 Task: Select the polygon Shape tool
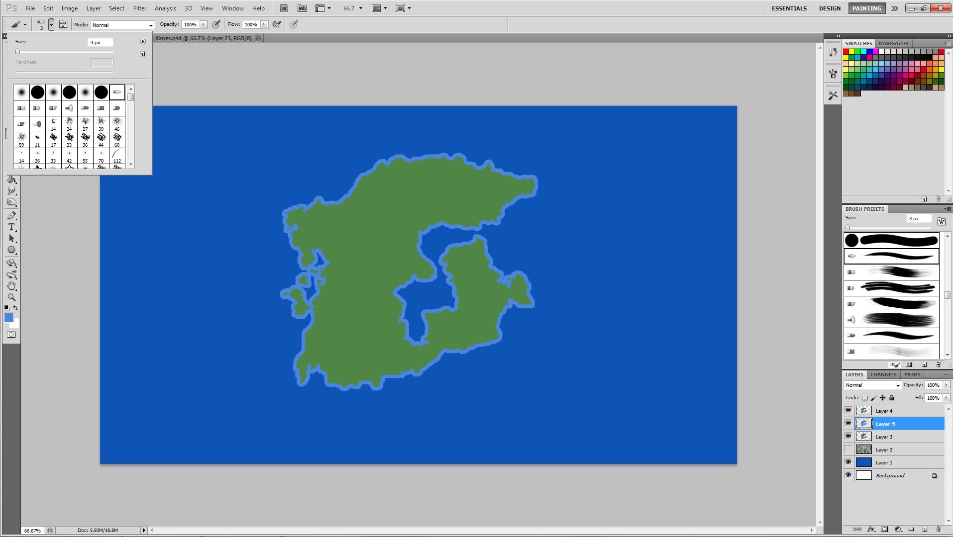click(11, 250)
